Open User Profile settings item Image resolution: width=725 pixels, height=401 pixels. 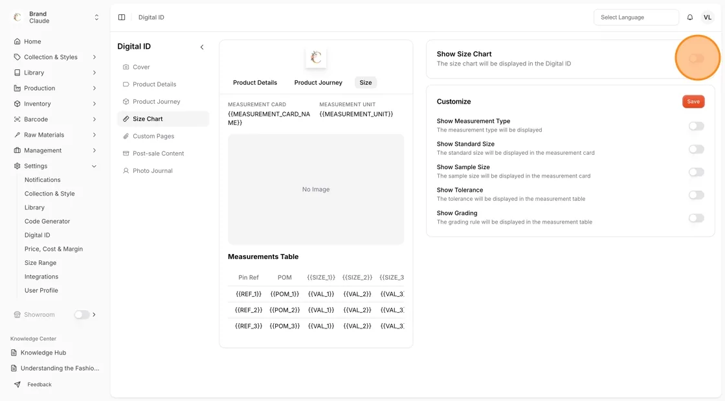tap(41, 290)
